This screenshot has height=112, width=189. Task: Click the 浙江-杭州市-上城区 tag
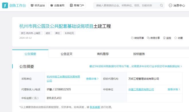[31, 33]
